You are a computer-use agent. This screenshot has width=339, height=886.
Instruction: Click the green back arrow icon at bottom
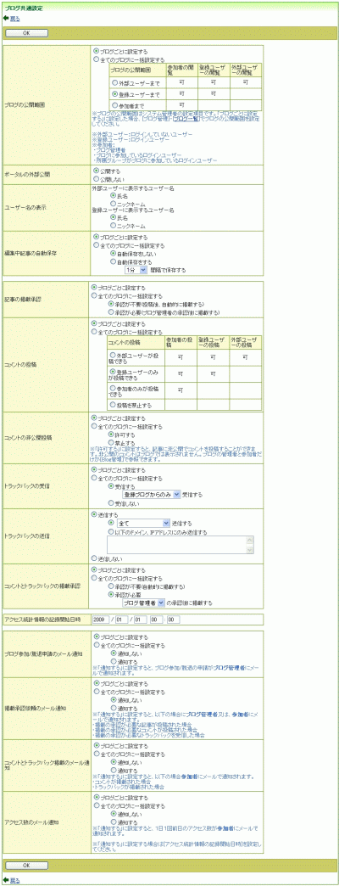tap(6, 880)
